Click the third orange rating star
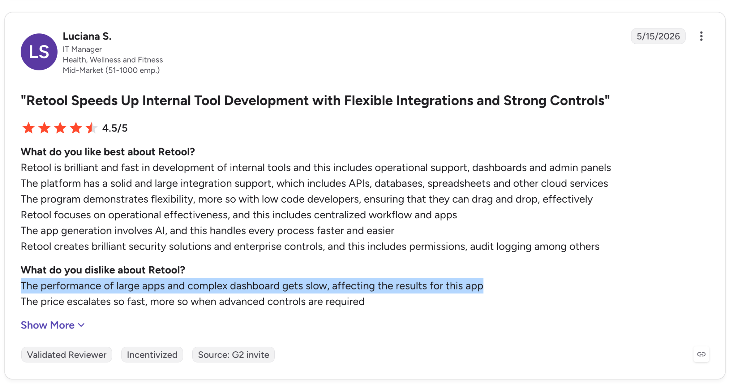 tap(60, 128)
